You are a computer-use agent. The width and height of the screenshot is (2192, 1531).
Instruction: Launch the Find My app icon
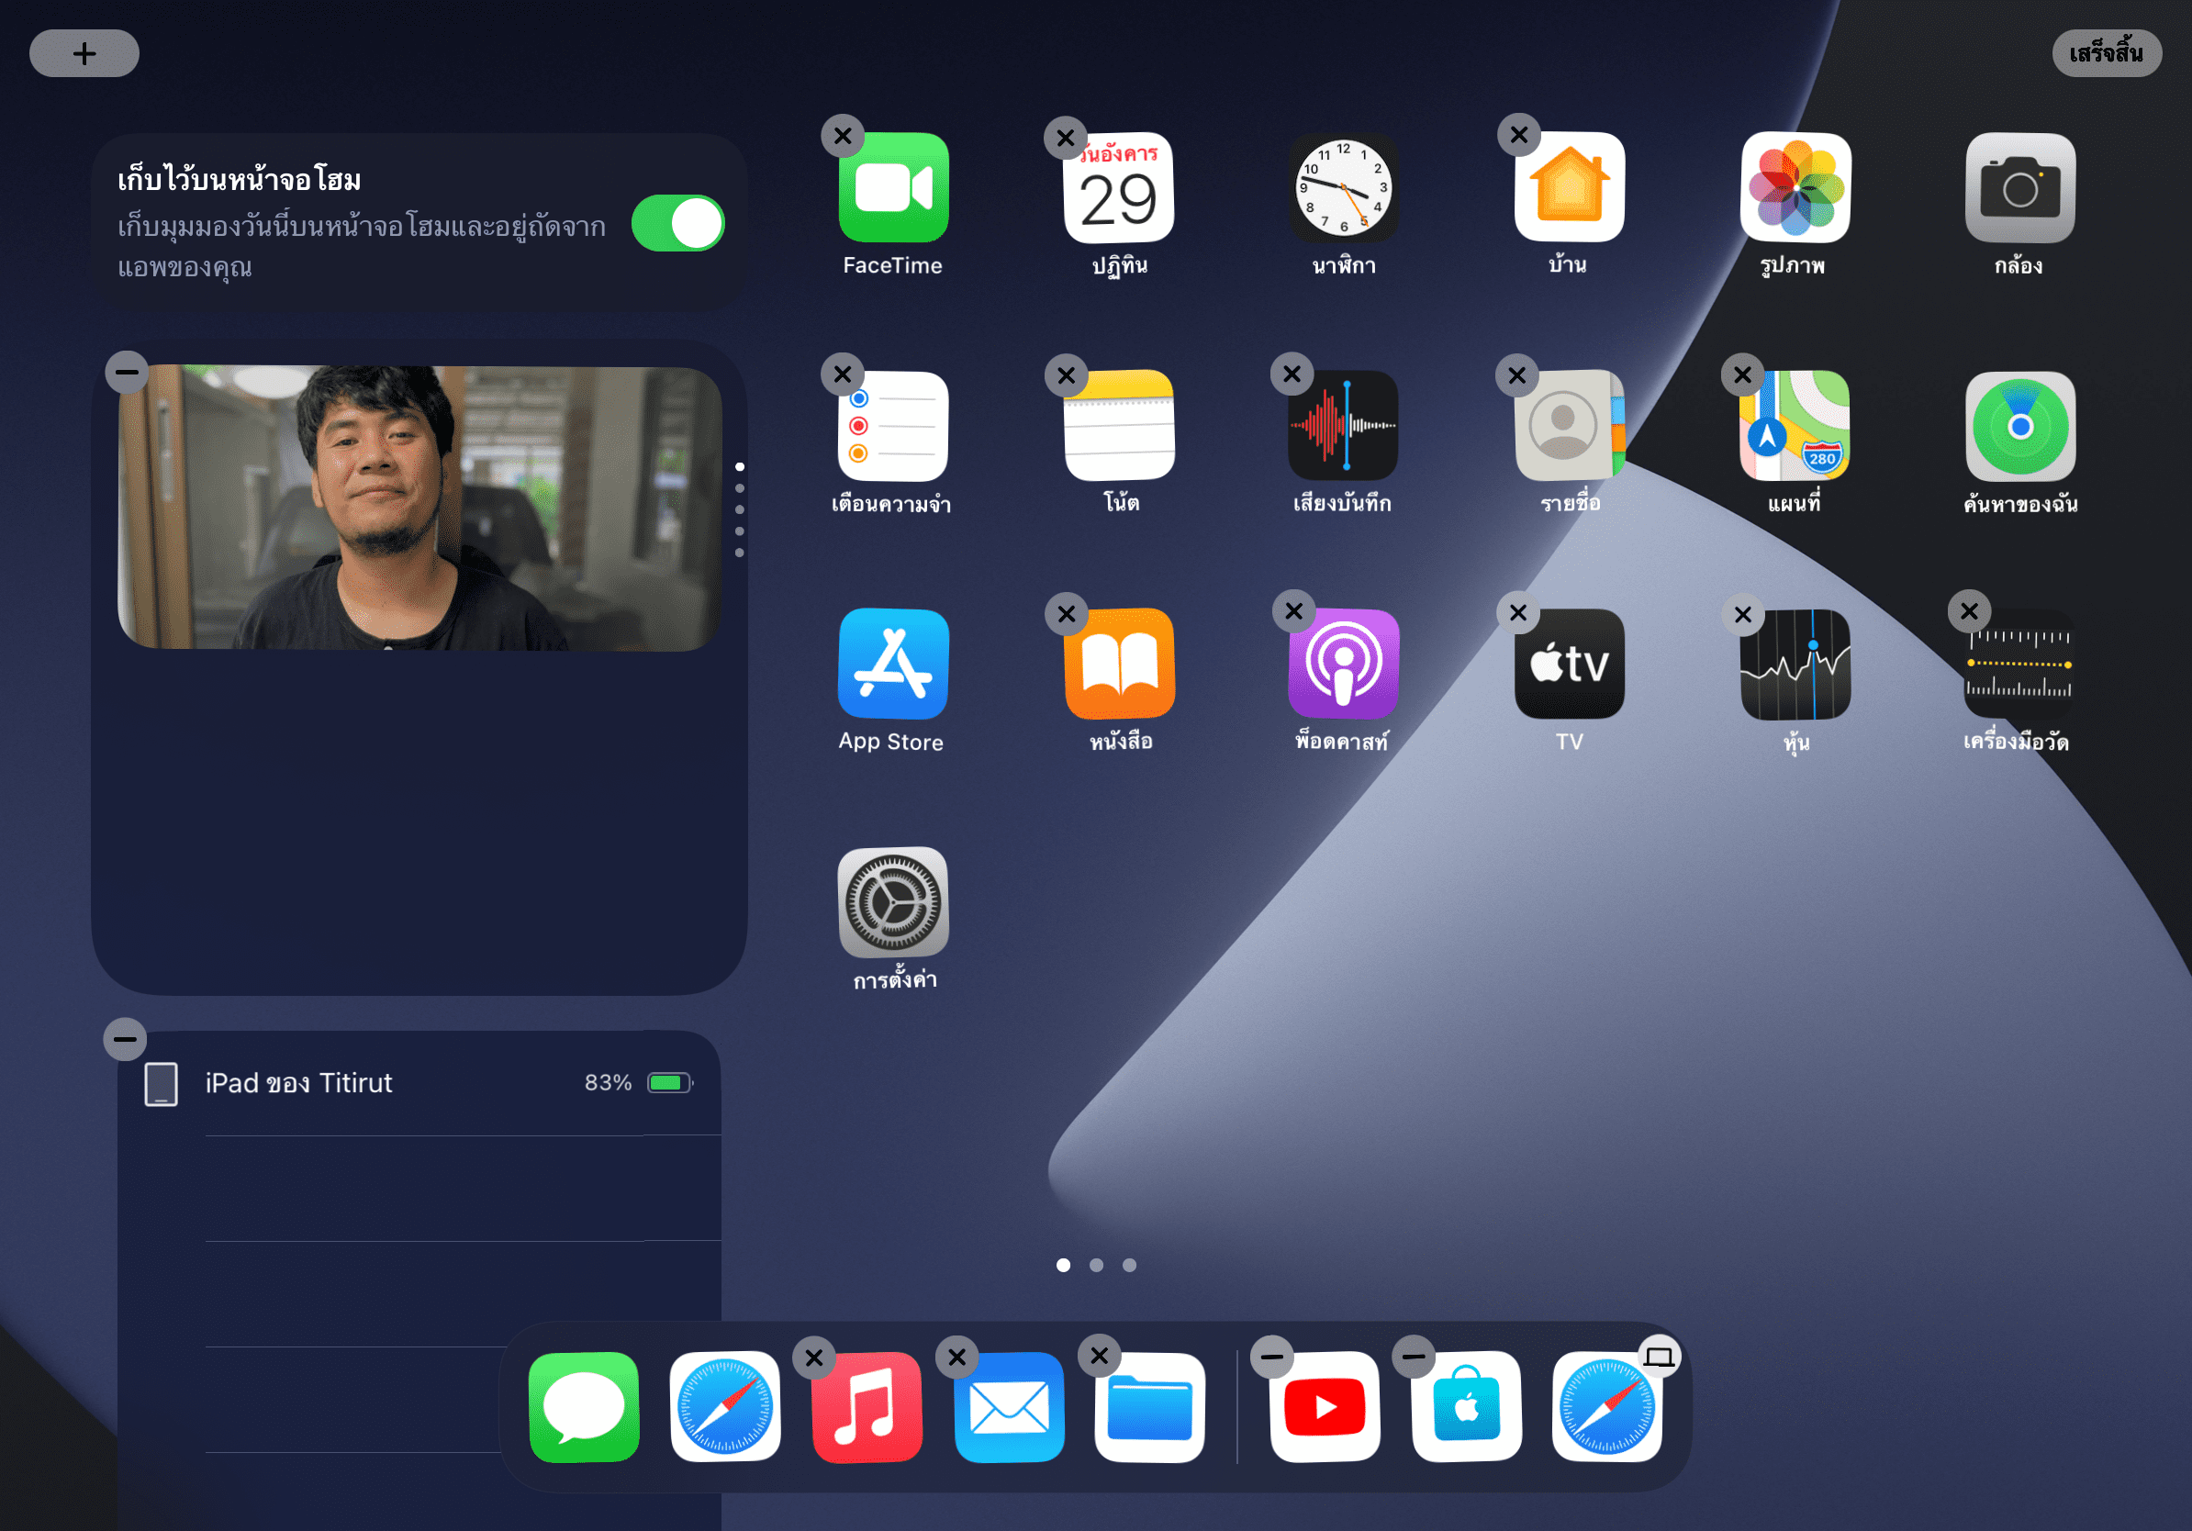click(x=2019, y=426)
